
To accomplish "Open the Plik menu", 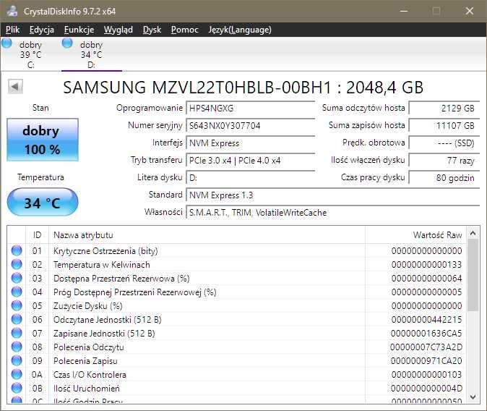I will click(x=13, y=30).
